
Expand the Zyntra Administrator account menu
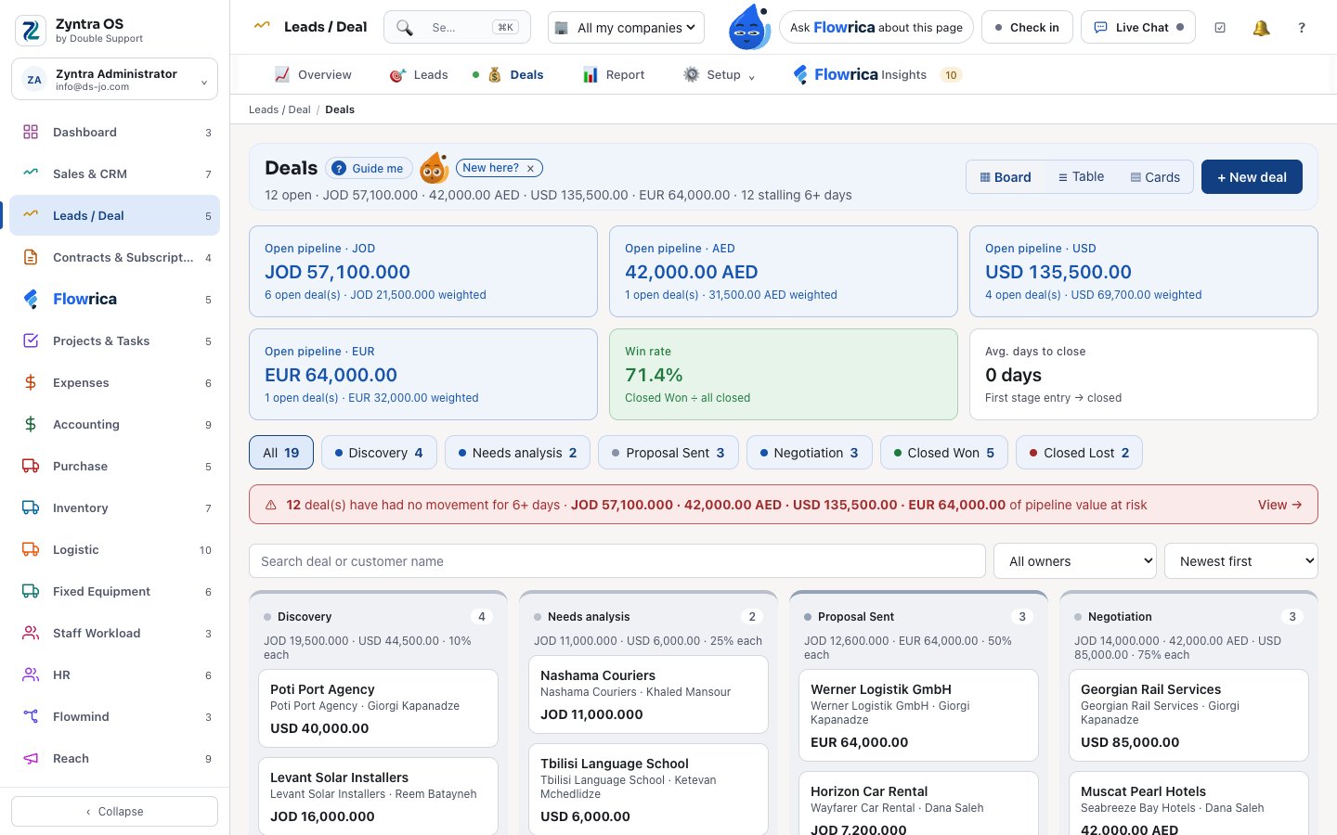pos(115,80)
